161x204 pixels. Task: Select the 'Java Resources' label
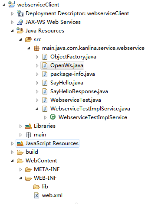[x=45, y=31]
